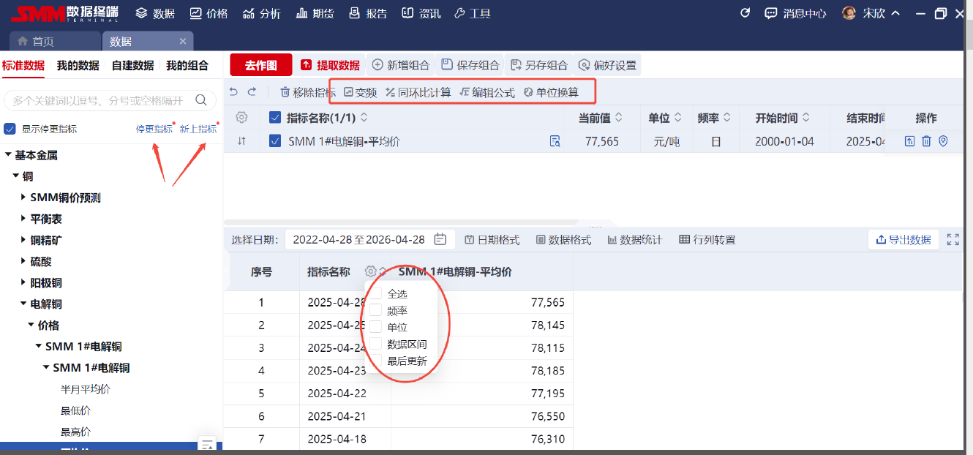The image size is (973, 455).
Task: Click the 导出数据 button
Action: pyautogui.click(x=904, y=239)
